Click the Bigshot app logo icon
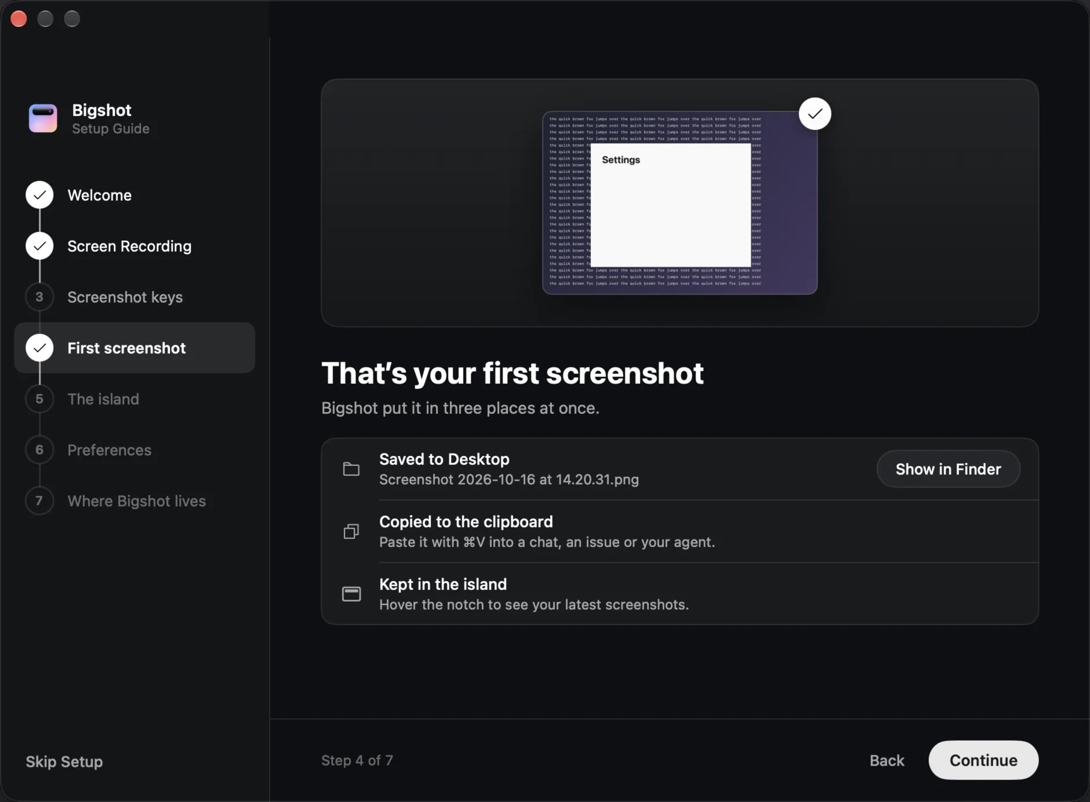The width and height of the screenshot is (1090, 802). pos(43,118)
